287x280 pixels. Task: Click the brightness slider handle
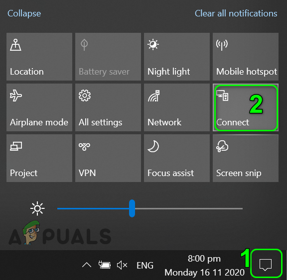[x=132, y=208]
